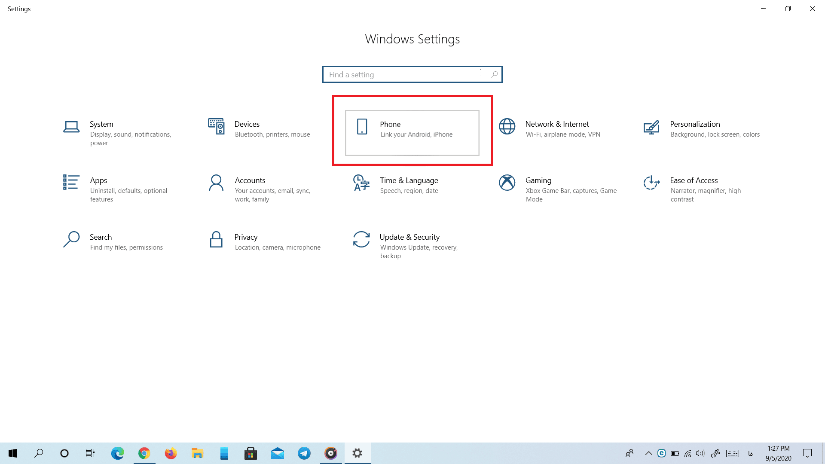Viewport: 825px width, 464px height.
Task: Open the blue phone app on the taskbar
Action: 224,453
